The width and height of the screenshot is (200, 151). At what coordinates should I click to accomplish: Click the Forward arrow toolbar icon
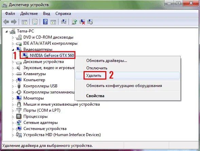pyautogui.click(x=14, y=22)
